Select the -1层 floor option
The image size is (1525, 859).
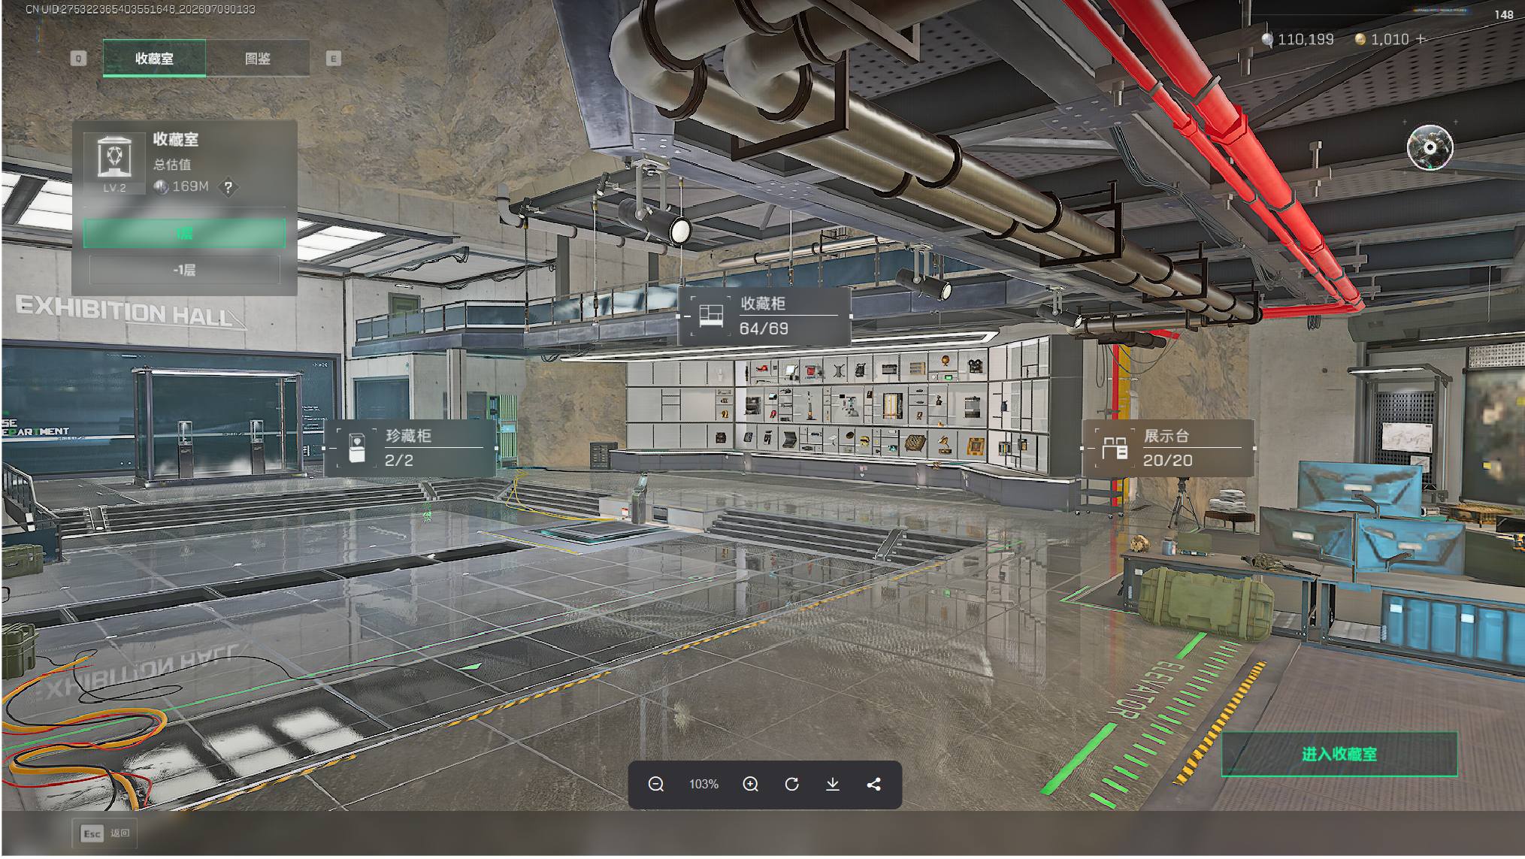pos(184,270)
